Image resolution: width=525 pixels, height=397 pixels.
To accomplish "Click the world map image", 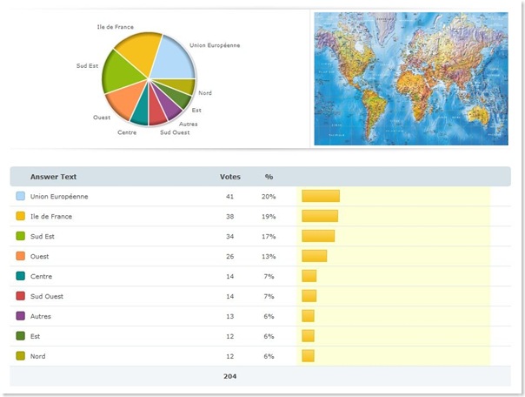I will pyautogui.click(x=411, y=79).
